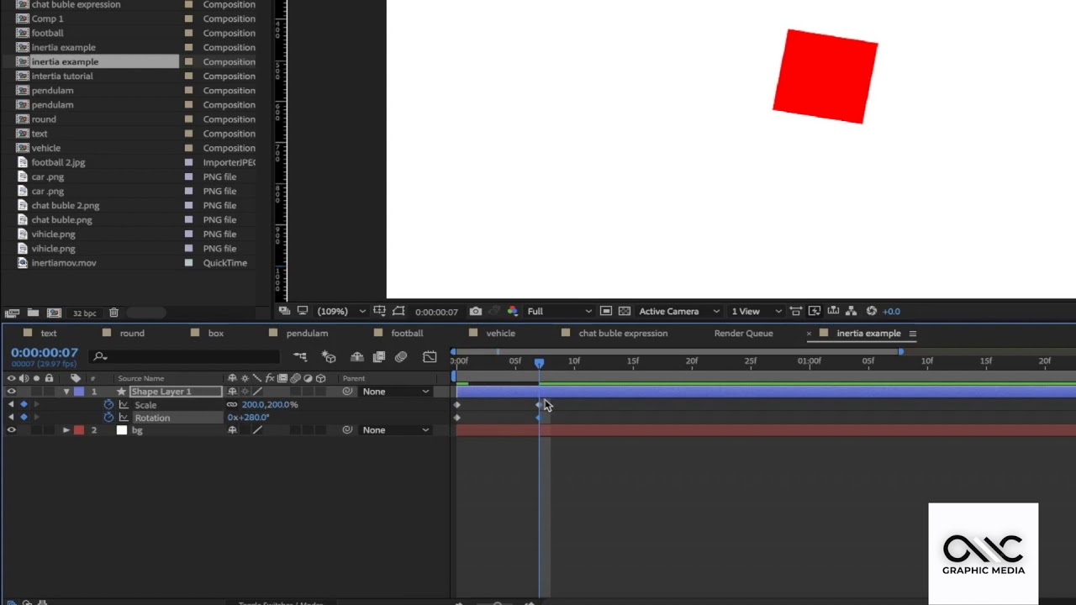Viewport: 1076px width, 605px height.
Task: Click the timeline layer search field
Action: click(x=185, y=356)
